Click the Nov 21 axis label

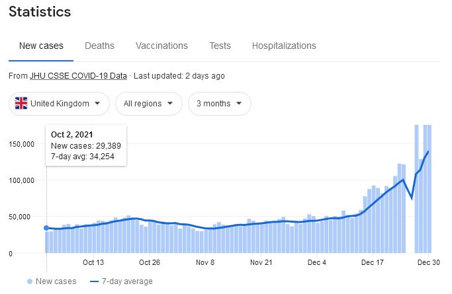coord(261,262)
